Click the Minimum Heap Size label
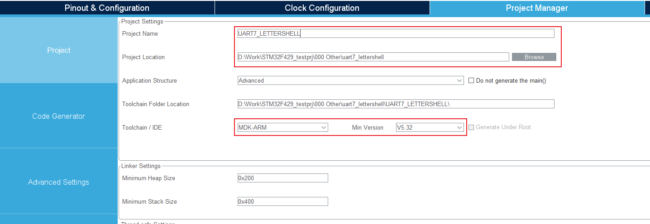 tap(148, 178)
